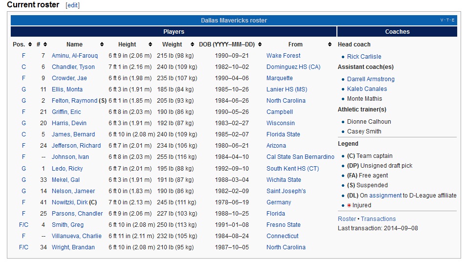466x263 pixels.
Task: Open the Florida State link
Action: (283, 134)
